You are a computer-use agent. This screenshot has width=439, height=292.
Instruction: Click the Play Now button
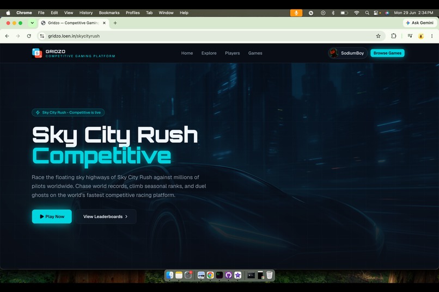click(x=52, y=216)
